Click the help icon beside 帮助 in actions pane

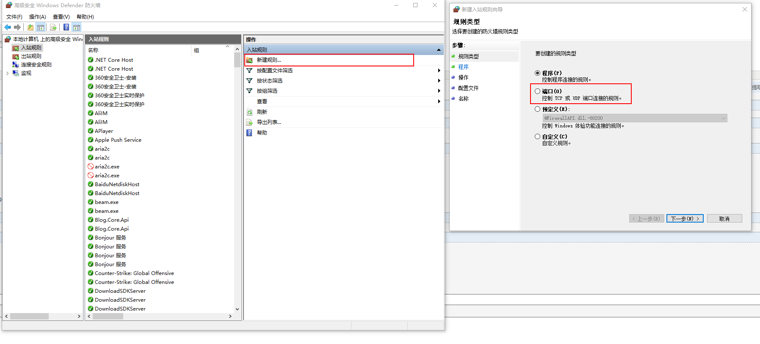(249, 133)
